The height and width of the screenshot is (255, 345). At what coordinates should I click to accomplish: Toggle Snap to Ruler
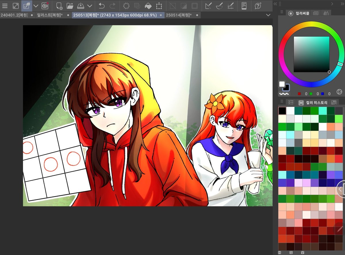[209, 6]
